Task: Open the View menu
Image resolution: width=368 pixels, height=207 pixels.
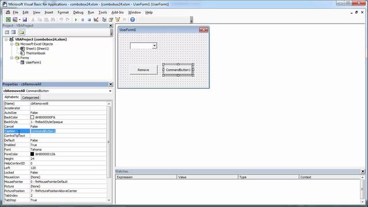Action: click(36, 13)
